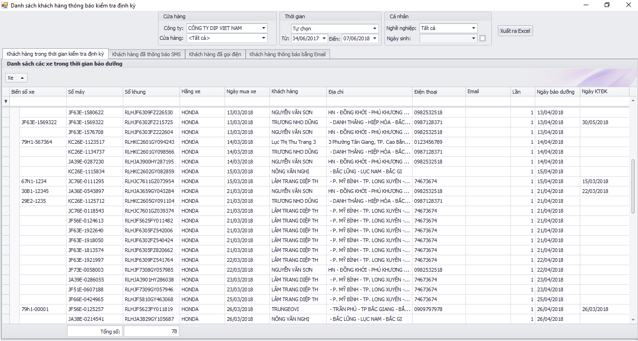Open the Nghề nghiệp dropdown

pos(473,28)
